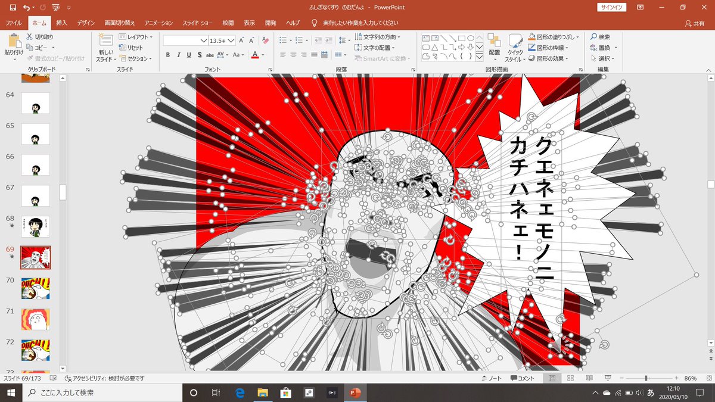Screen dimensions: 715x402
Task: Click the 検索 (Find) icon
Action: (x=601, y=36)
